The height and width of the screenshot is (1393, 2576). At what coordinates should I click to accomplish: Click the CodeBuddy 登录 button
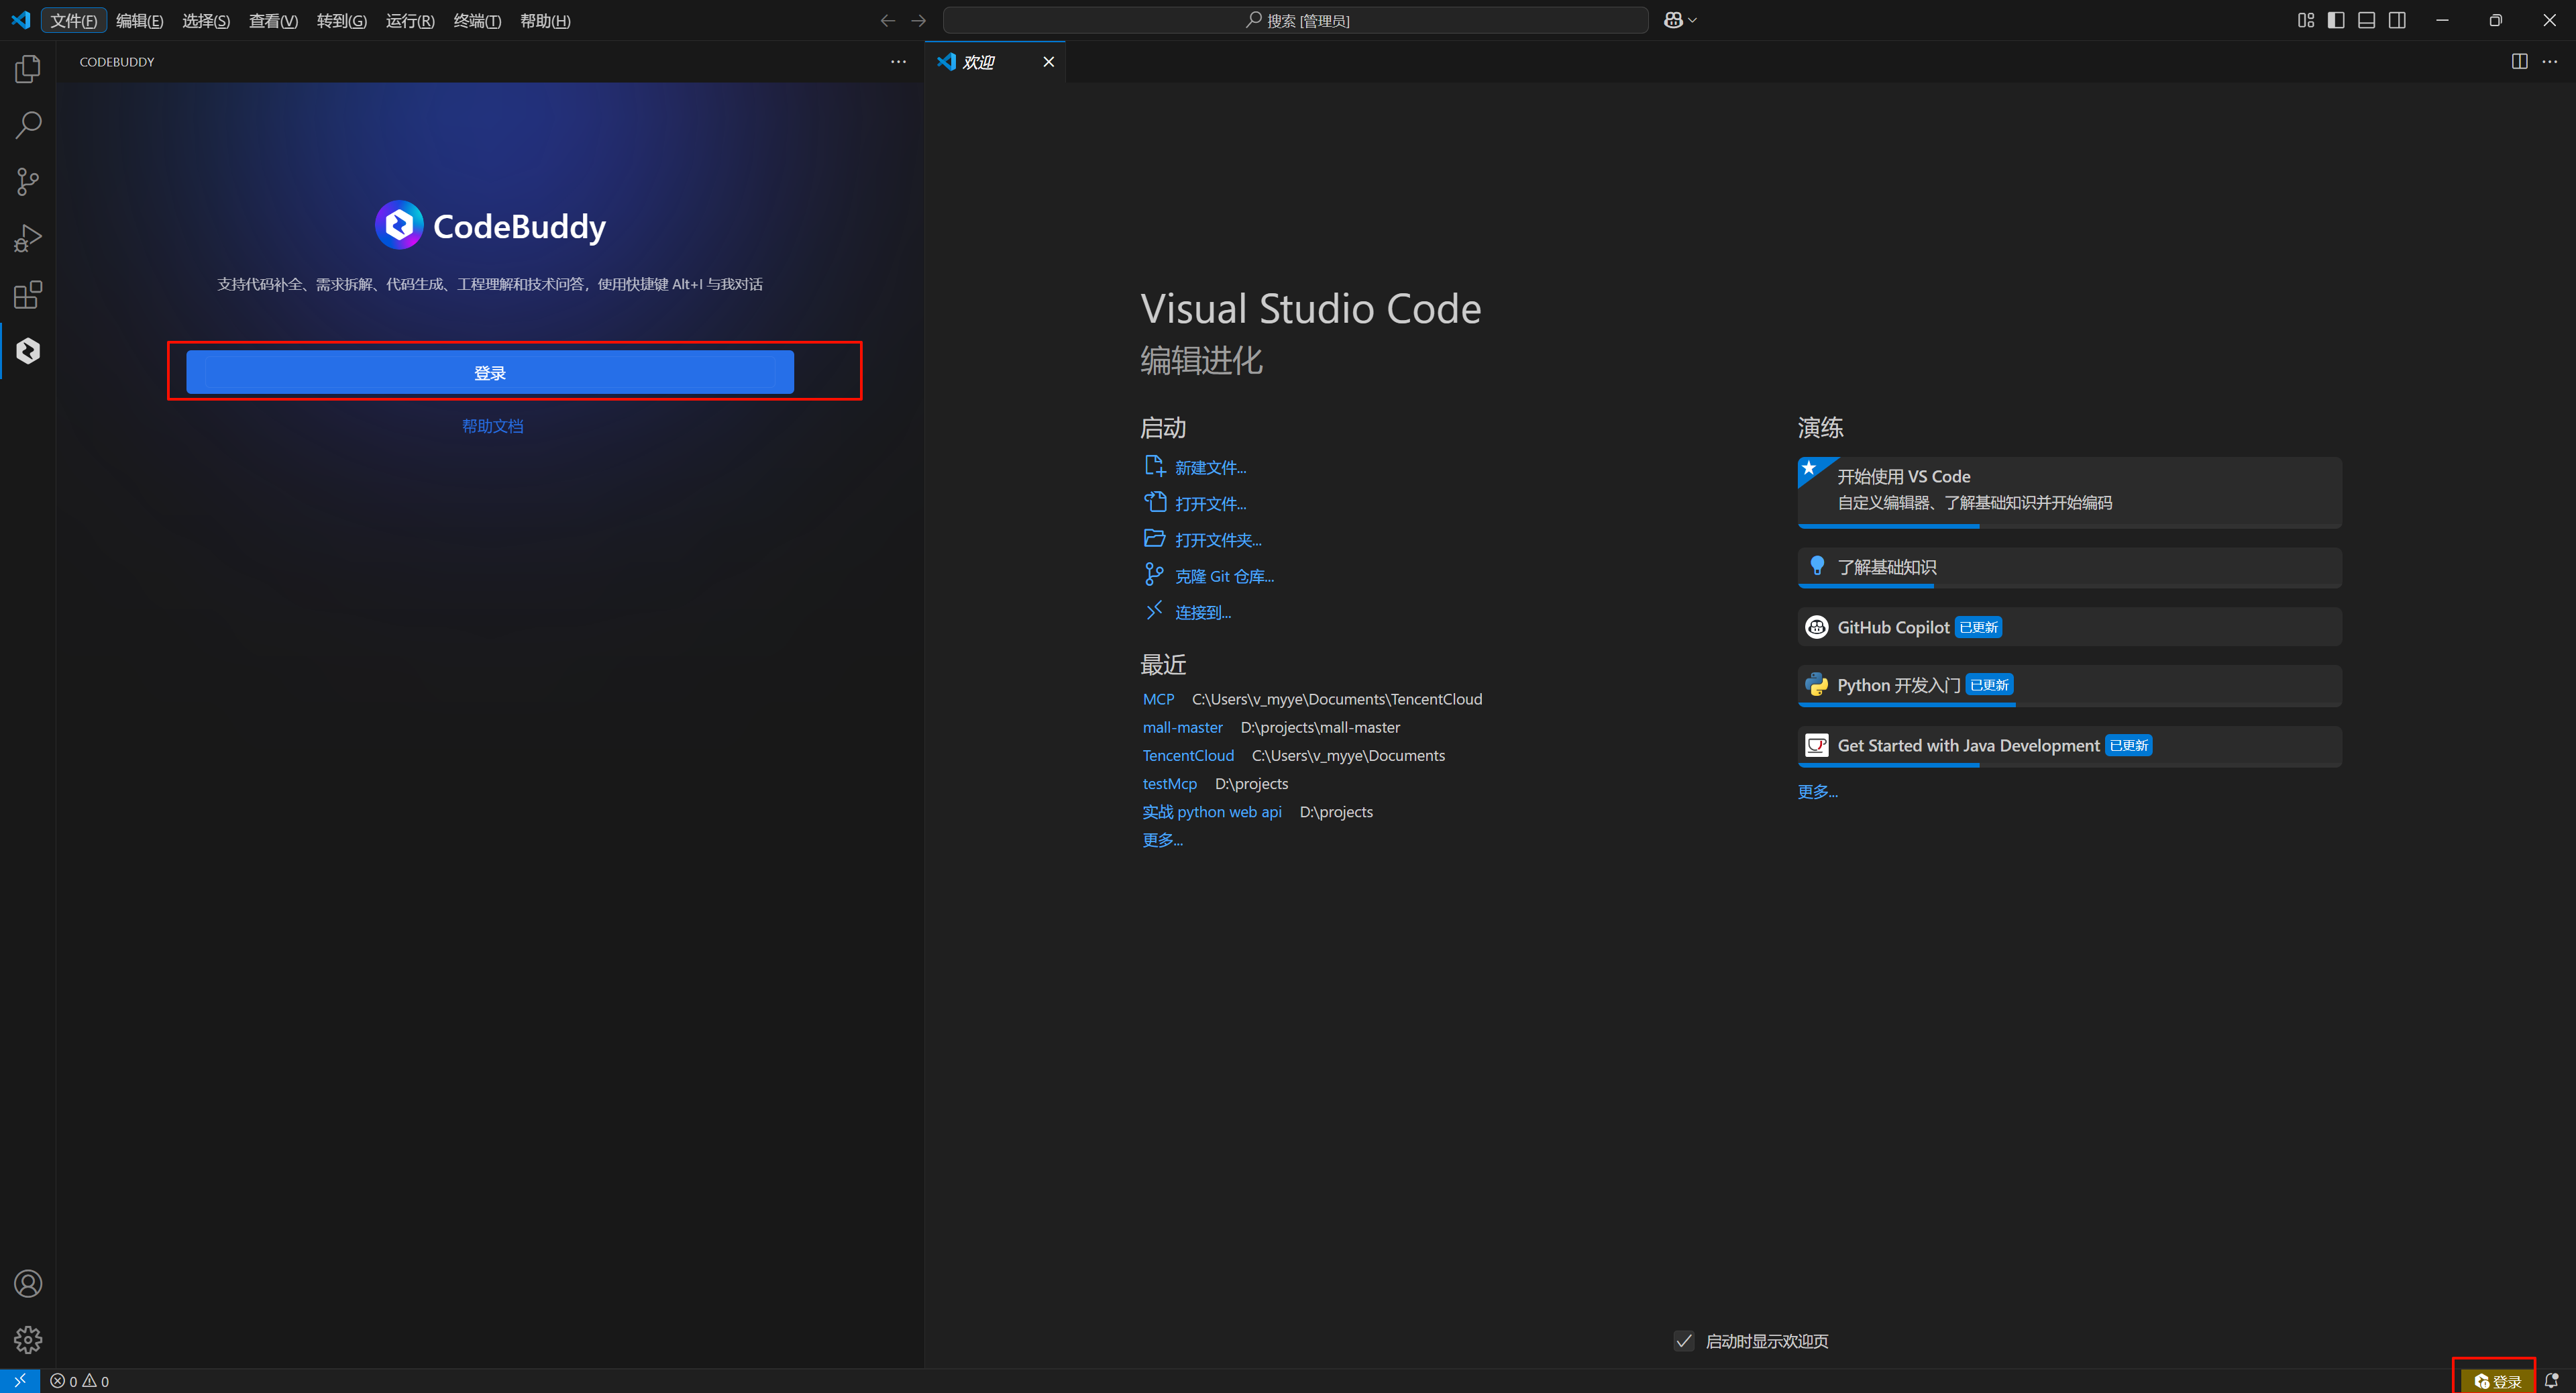(491, 371)
